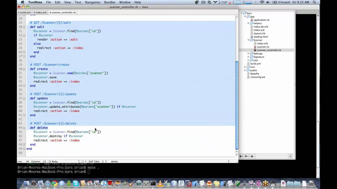337x189 pixels.
Task: Collapse the app folder
Action: coord(245,17)
